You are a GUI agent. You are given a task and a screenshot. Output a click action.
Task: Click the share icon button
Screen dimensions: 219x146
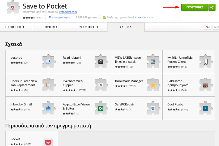212,7
